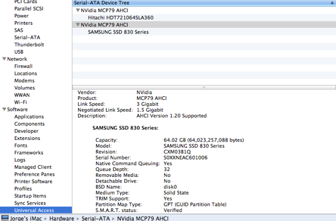Open Modems under Network

(x=25, y=81)
